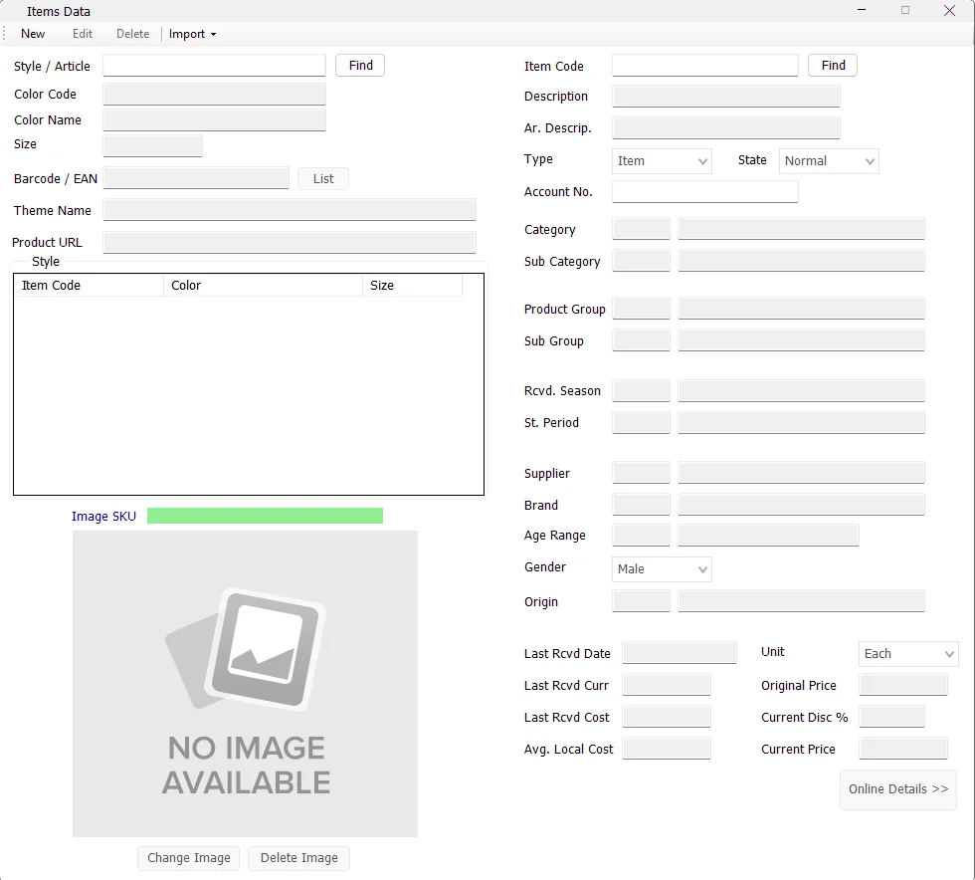Open the Type dropdown showing Item
The width and height of the screenshot is (975, 880).
coord(662,161)
